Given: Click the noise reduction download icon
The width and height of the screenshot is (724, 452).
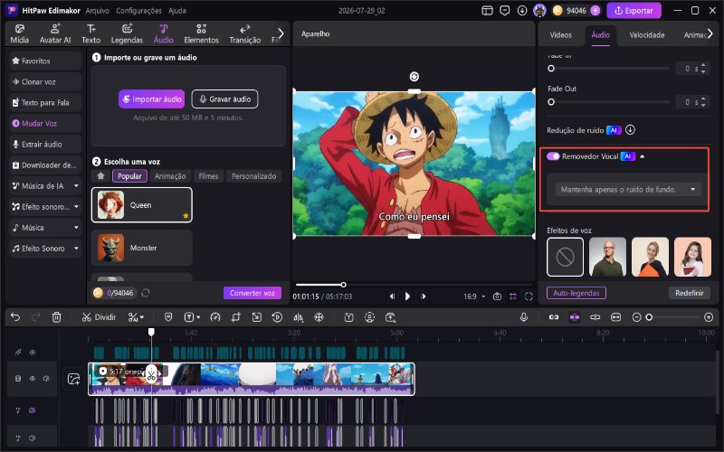Looking at the screenshot, I should 630,130.
